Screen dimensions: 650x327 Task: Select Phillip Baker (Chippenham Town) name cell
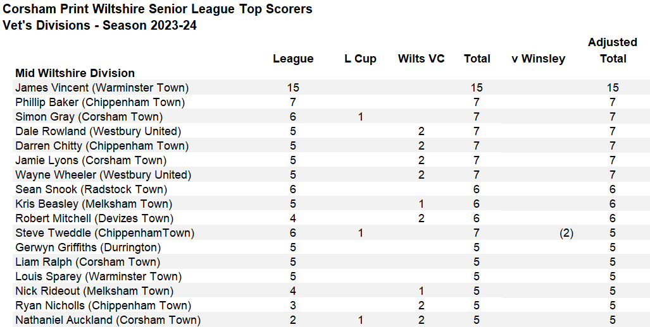pyautogui.click(x=100, y=102)
